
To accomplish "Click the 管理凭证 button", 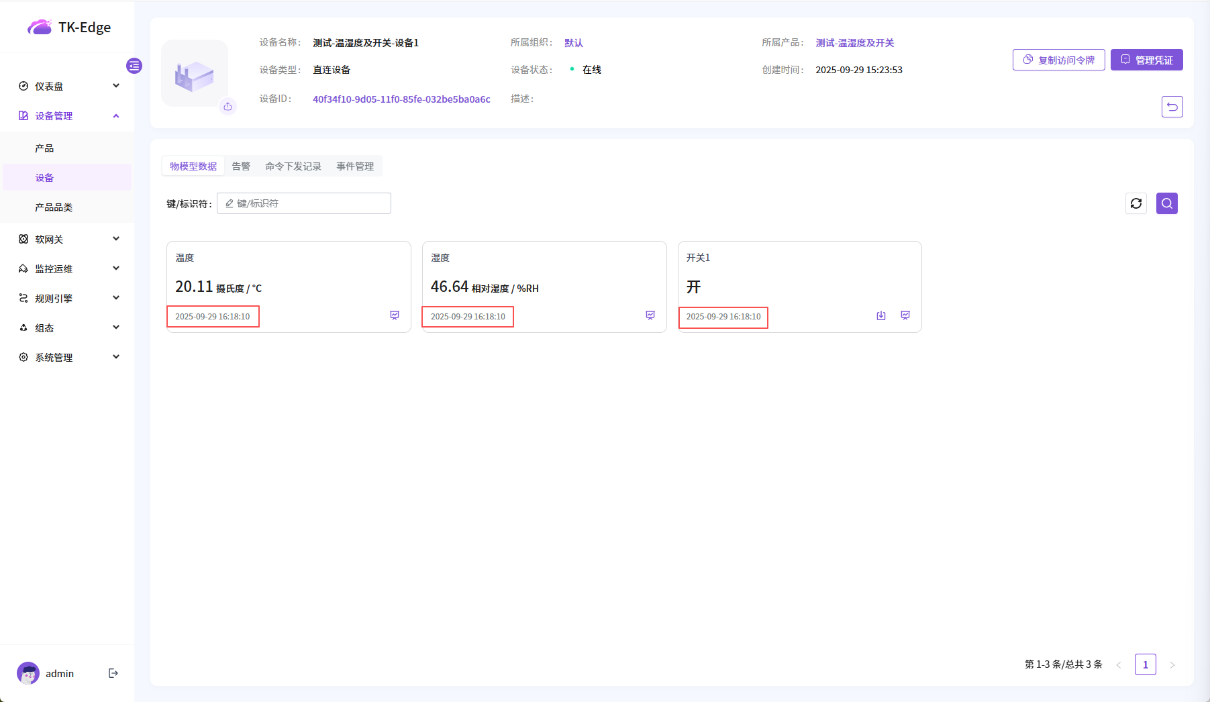I will point(1146,60).
